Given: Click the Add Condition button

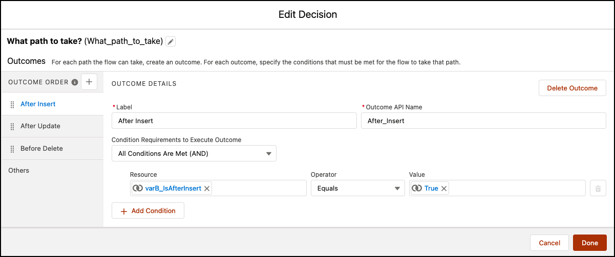Looking at the screenshot, I should (x=148, y=211).
